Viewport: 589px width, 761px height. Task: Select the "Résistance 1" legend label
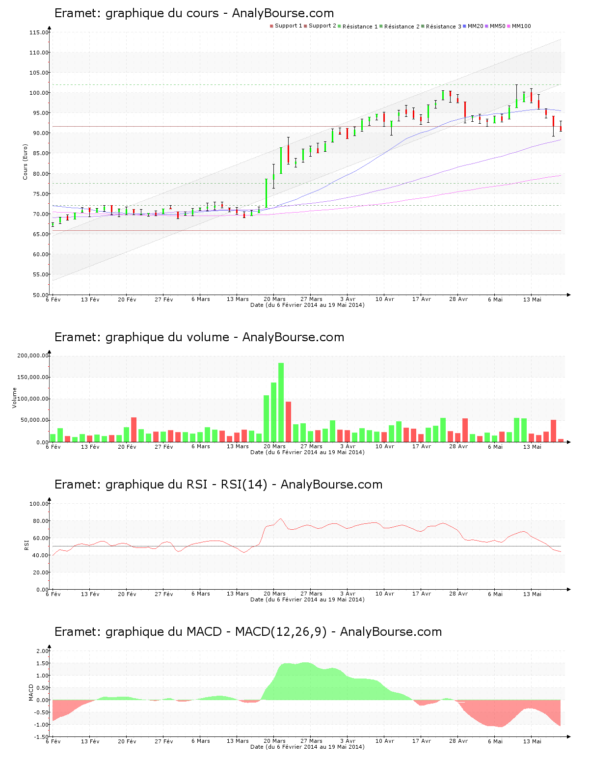tap(360, 27)
